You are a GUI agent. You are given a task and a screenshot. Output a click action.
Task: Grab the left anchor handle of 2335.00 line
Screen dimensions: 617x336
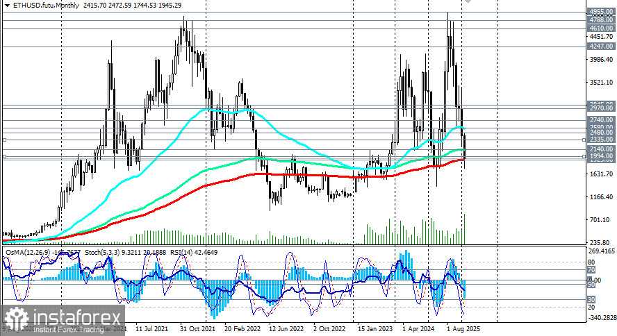tap(4, 140)
